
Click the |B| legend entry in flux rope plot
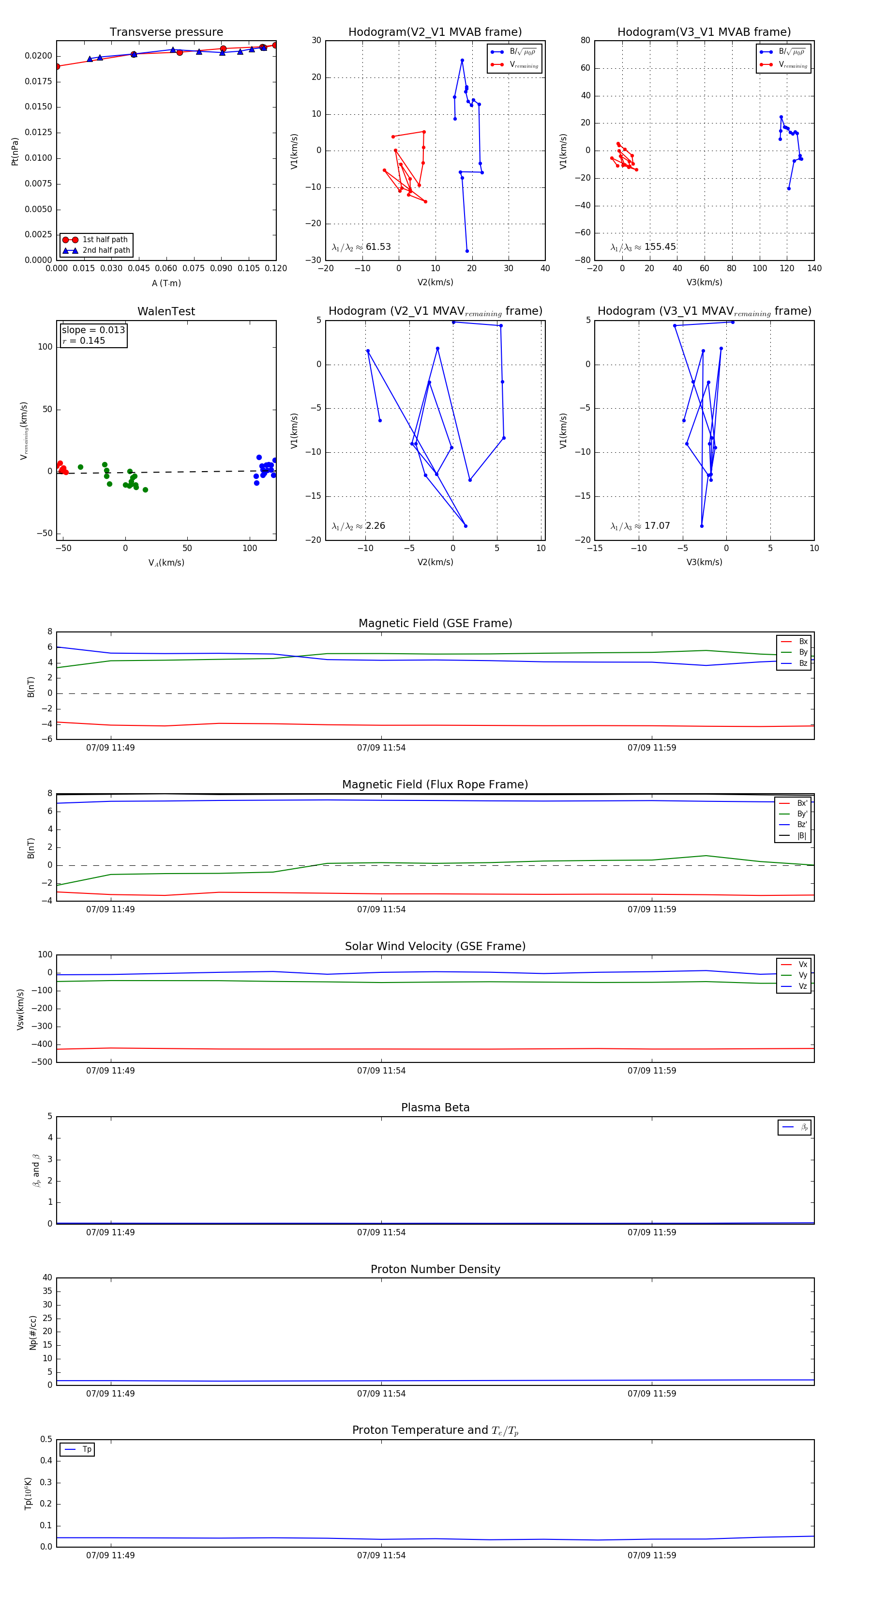794,836
